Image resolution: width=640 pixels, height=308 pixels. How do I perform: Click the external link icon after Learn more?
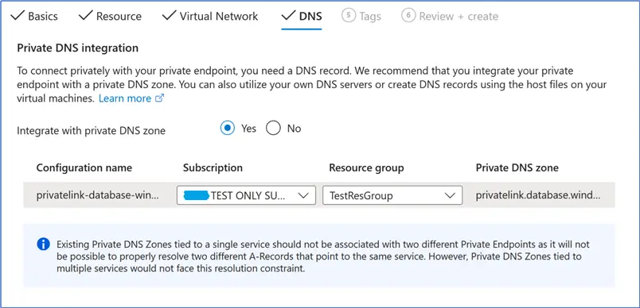tap(159, 98)
